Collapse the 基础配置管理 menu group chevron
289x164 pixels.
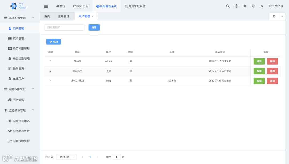pos(33,17)
